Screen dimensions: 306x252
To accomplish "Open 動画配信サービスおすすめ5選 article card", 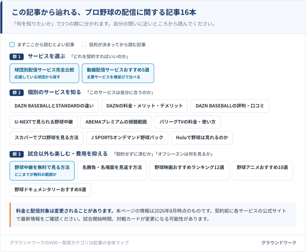I will click(x=118, y=73).
